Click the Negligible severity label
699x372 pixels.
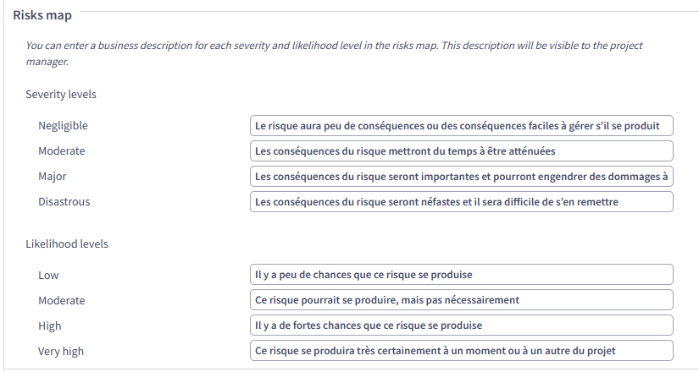pyautogui.click(x=63, y=126)
